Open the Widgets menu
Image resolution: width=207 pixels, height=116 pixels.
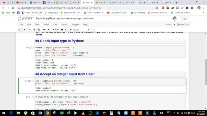pos(75,24)
